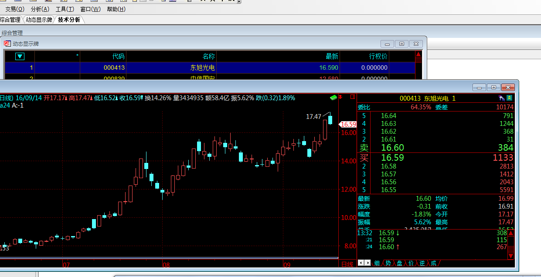Click the 日线 period label
Screen dimensions: 541x277
[x=347, y=264]
